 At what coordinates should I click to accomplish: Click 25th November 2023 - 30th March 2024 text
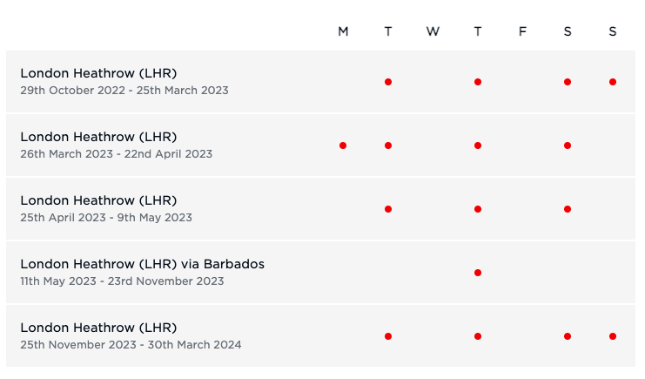coord(131,345)
